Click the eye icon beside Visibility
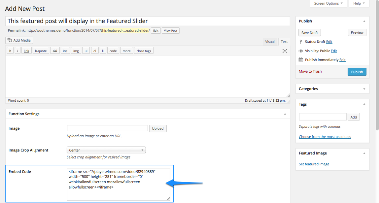 point(301,51)
